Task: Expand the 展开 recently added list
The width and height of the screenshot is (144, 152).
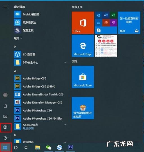Action: pyautogui.click(x=18, y=38)
